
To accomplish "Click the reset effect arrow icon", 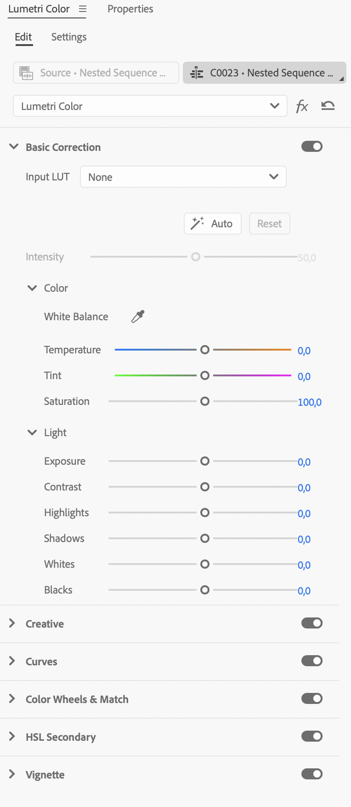I will 328,106.
